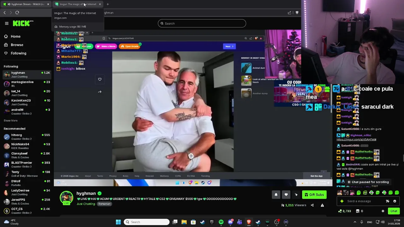Open emoji picker in chat input
This screenshot has height=227, width=404.
[x=395, y=201]
